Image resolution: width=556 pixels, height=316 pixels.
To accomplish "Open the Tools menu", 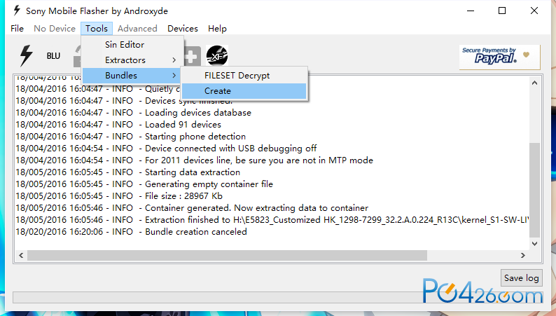I will pyautogui.click(x=97, y=28).
